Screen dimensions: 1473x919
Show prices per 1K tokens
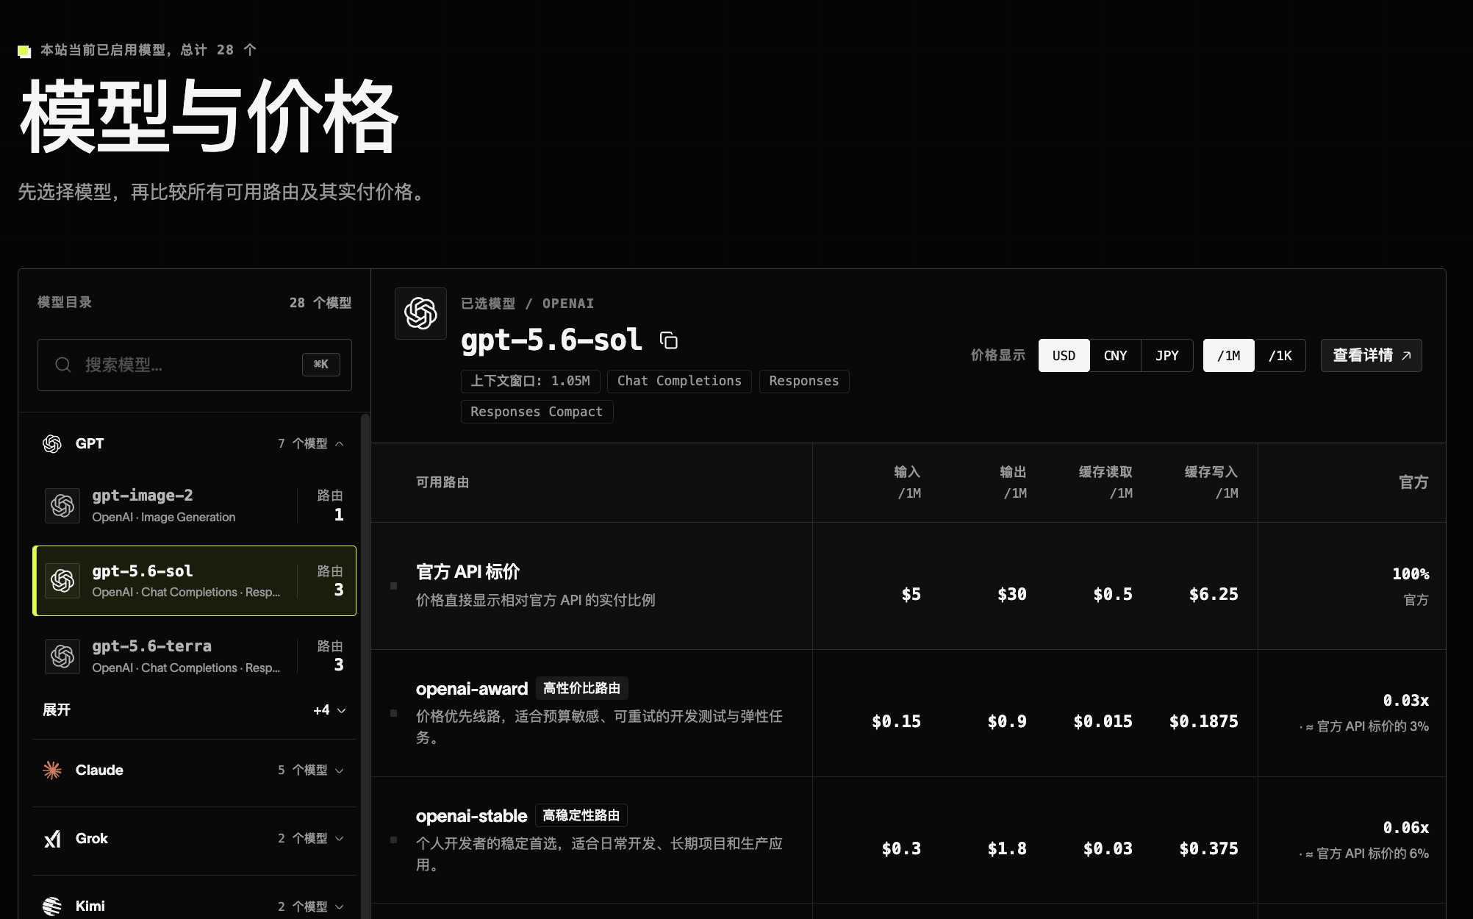(x=1280, y=356)
